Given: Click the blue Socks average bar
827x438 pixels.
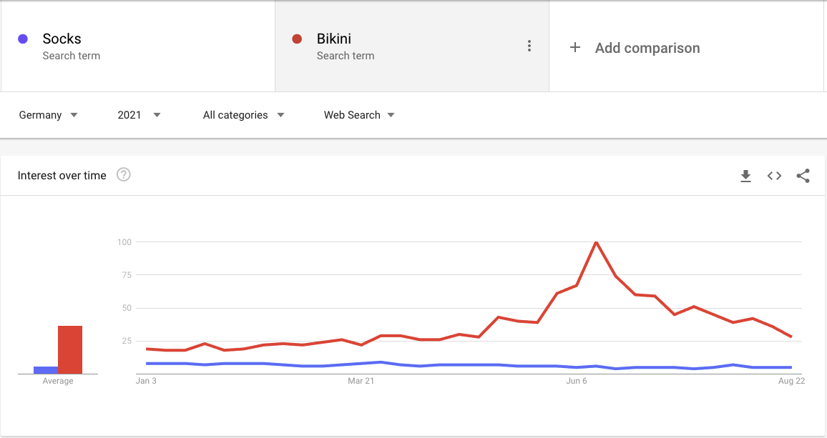Looking at the screenshot, I should click(46, 370).
